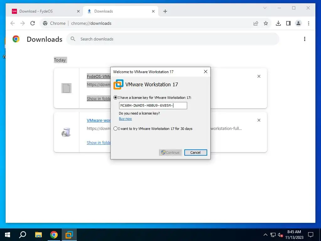Open File Explorer from the taskbar
Image resolution: width=321 pixels, height=241 pixels.
[38, 235]
